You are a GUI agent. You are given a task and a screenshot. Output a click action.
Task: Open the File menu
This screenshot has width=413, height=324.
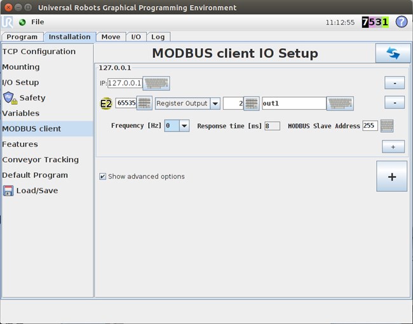click(37, 22)
